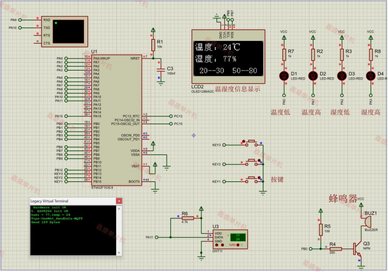Select LED D3 for low humidity
This screenshot has height=272, width=388.
341,76
